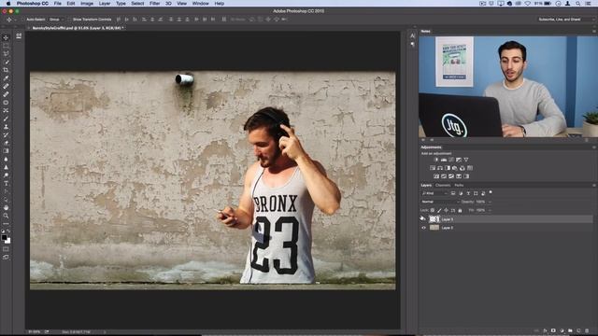Turn layer filtering on or off

491,193
